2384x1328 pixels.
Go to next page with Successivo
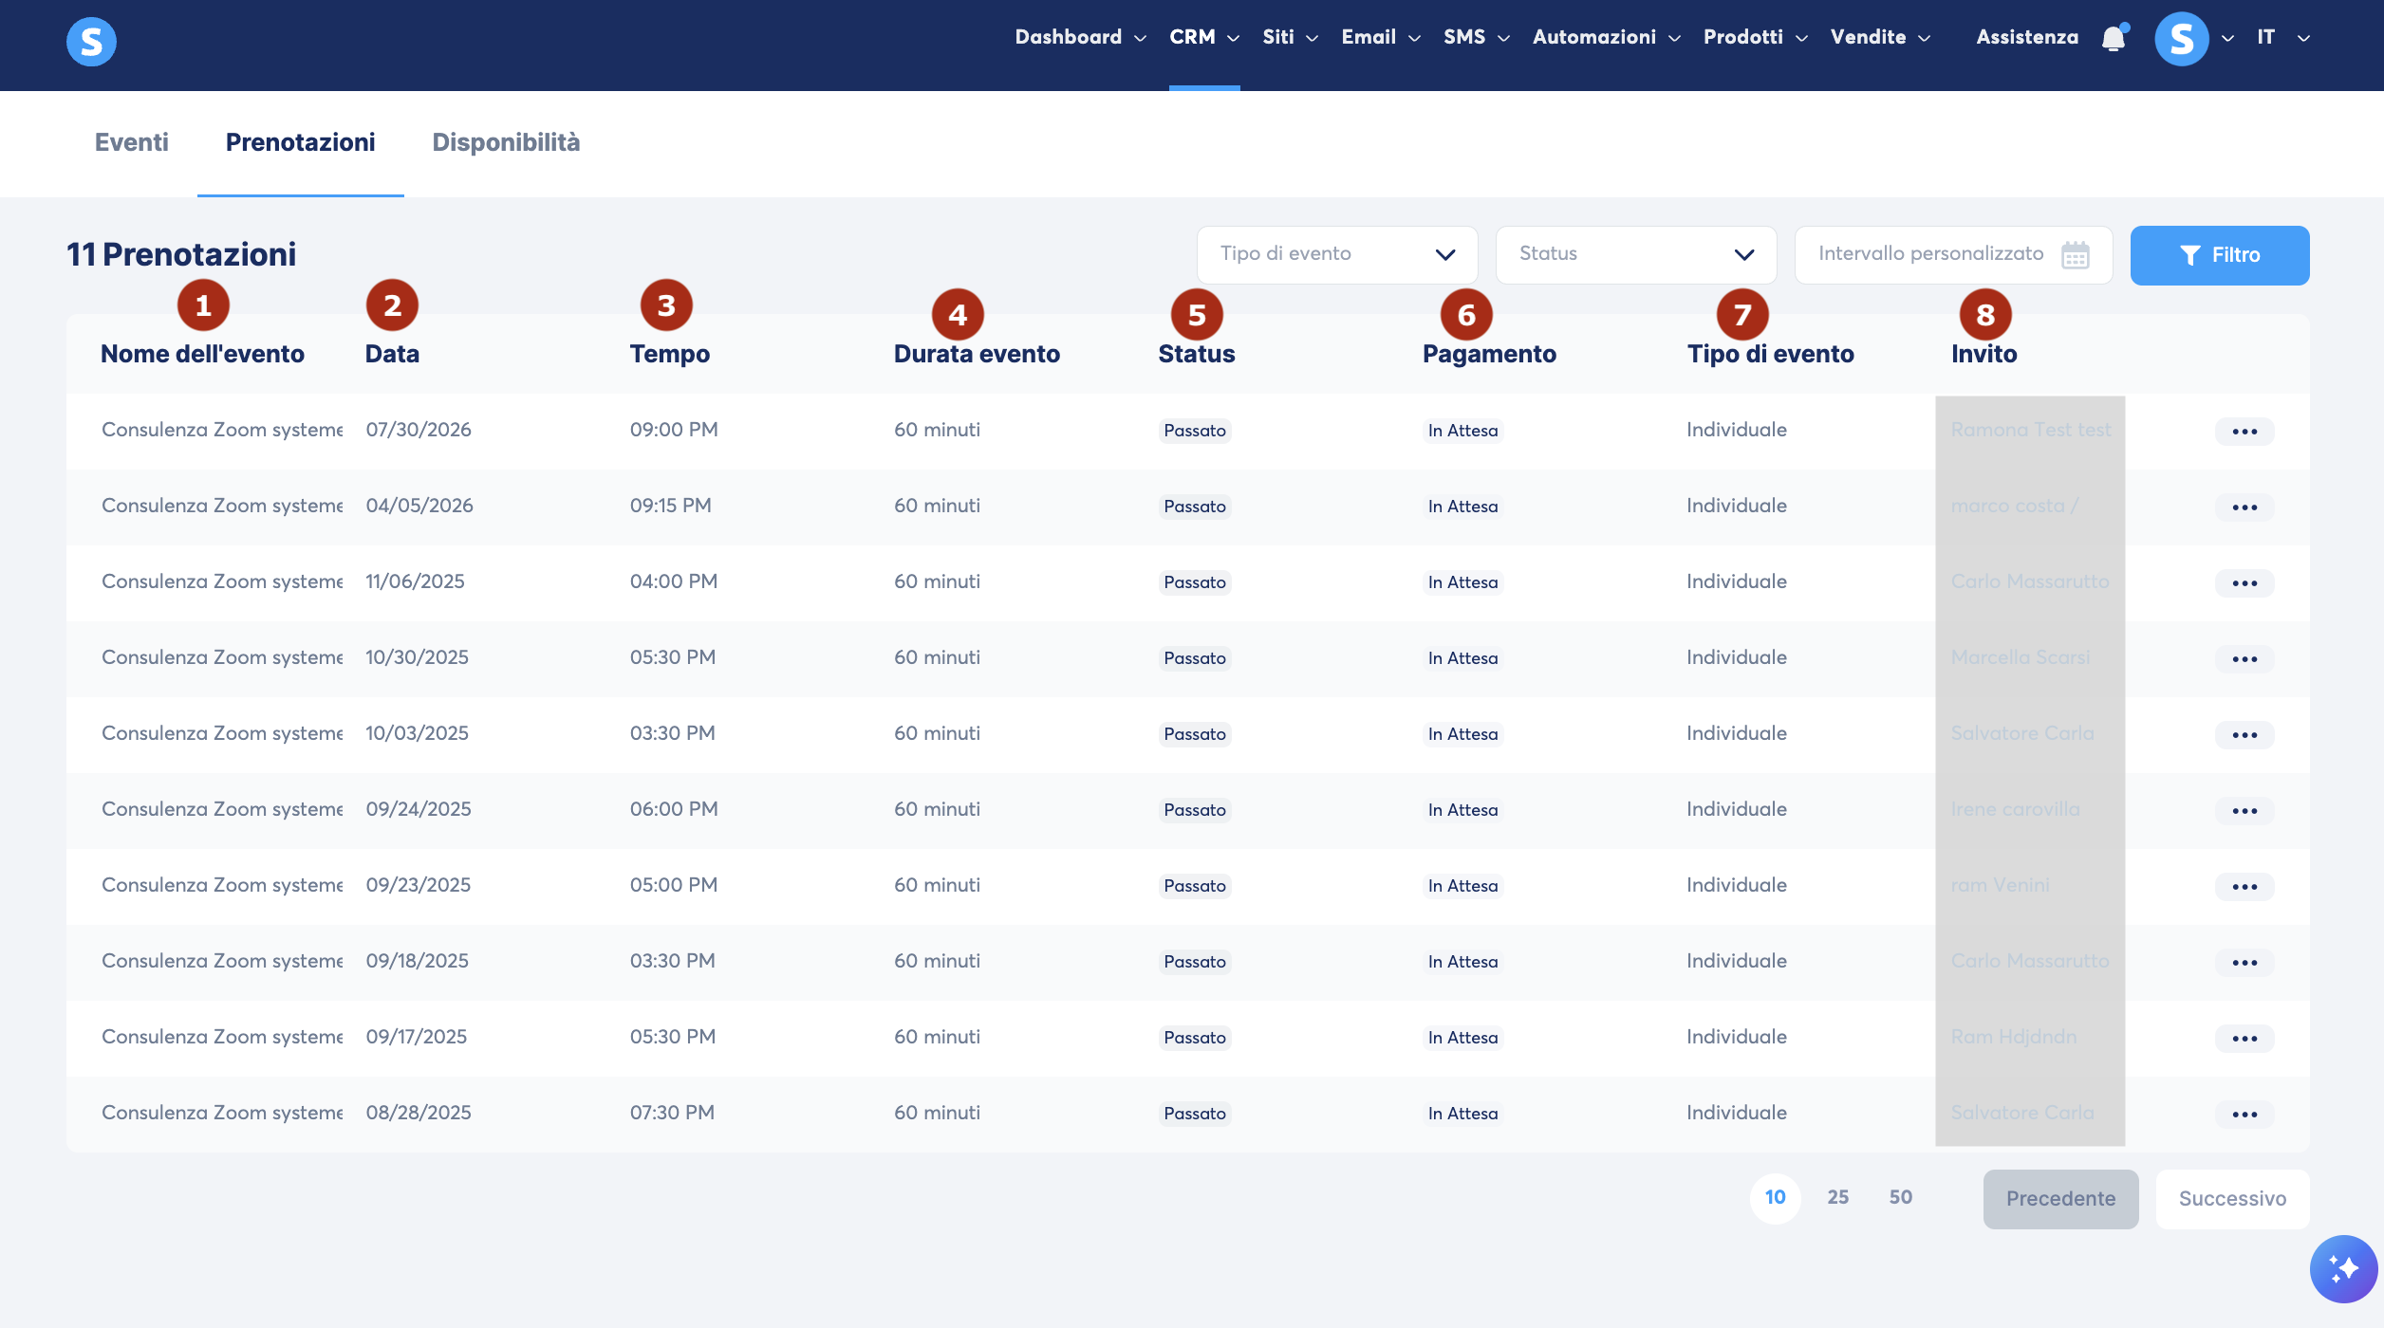coord(2232,1199)
